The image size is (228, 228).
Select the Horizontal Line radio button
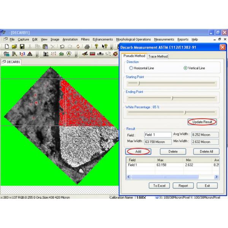pos(131,68)
